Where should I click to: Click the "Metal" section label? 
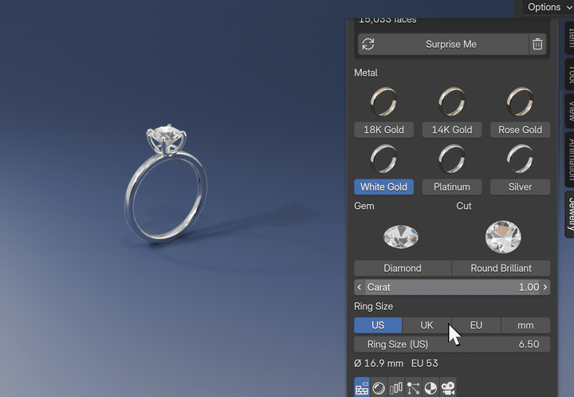(x=366, y=73)
